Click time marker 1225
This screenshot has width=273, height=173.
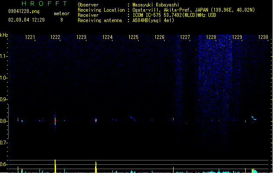(133, 37)
